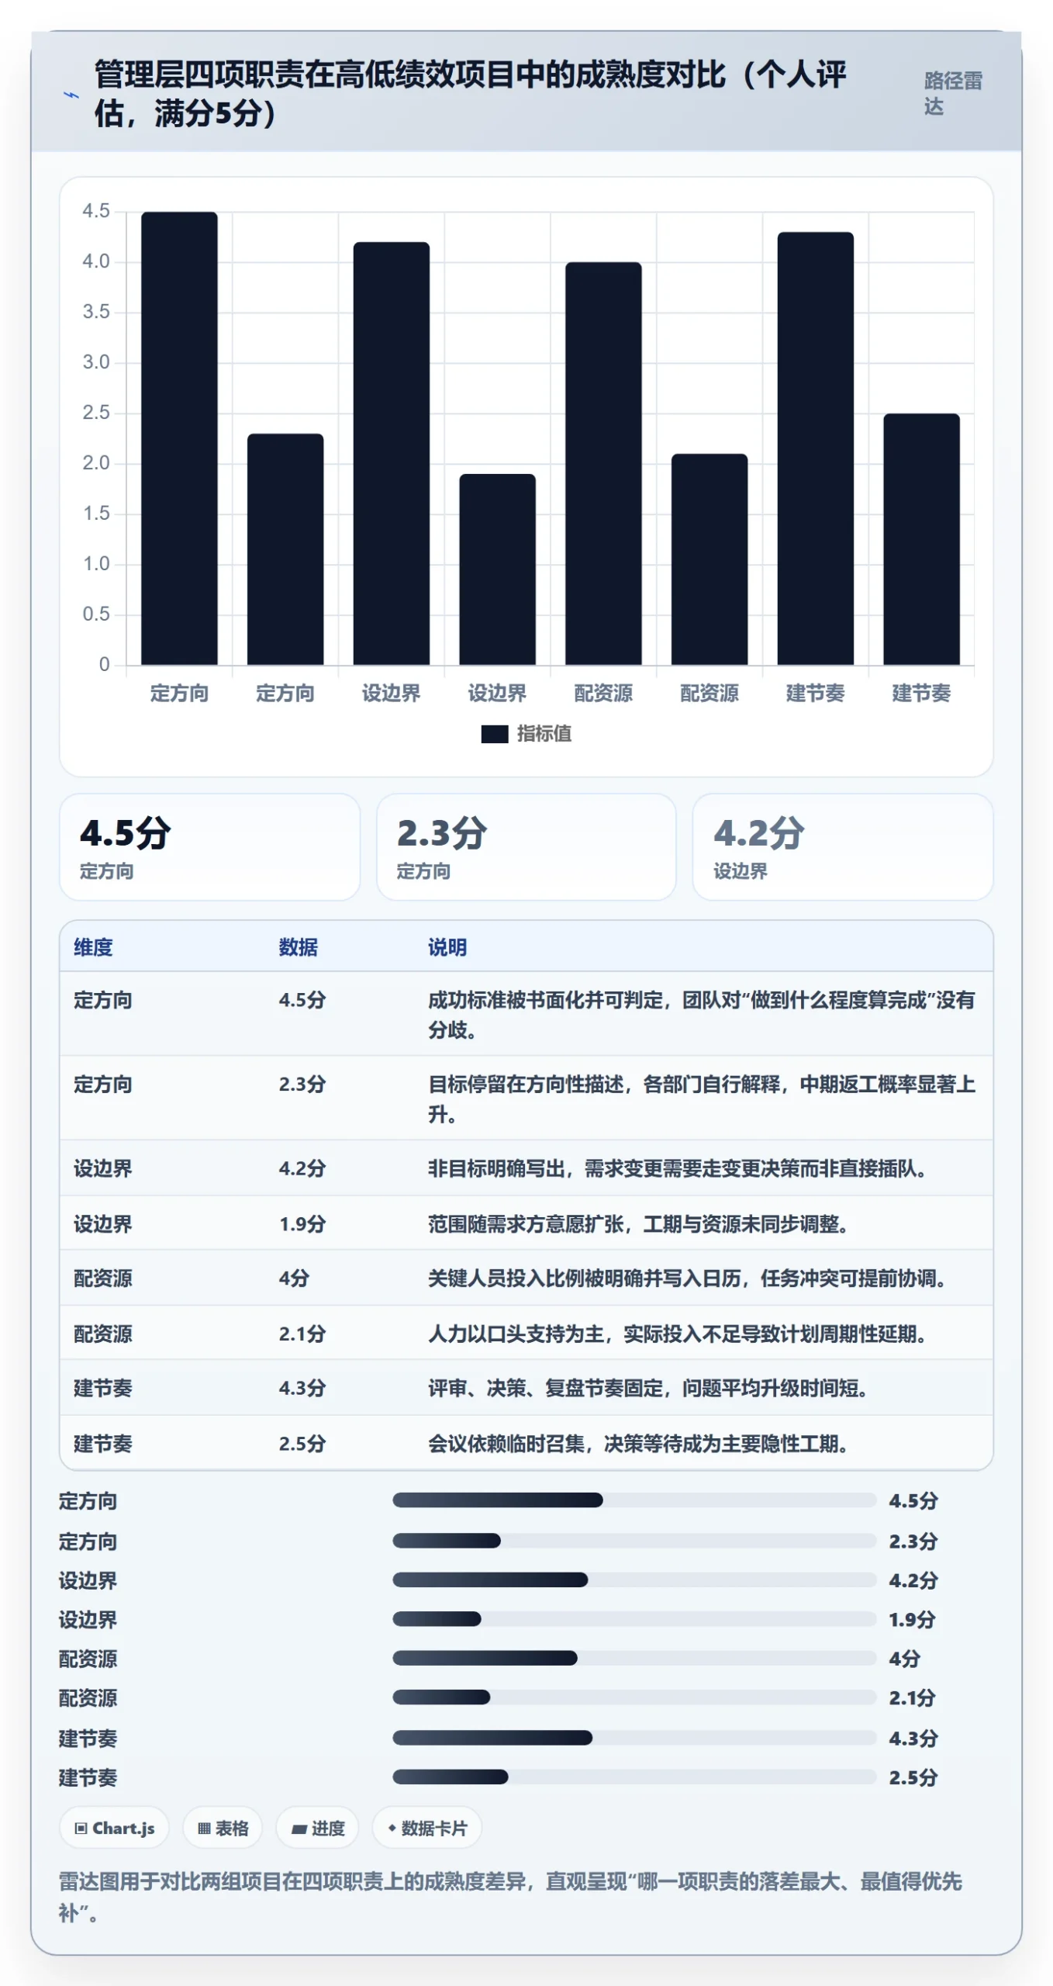Click the progress bar labeled 4.2分
1053x1986 pixels.
634,1579
